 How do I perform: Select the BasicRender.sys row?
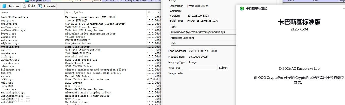80,96
